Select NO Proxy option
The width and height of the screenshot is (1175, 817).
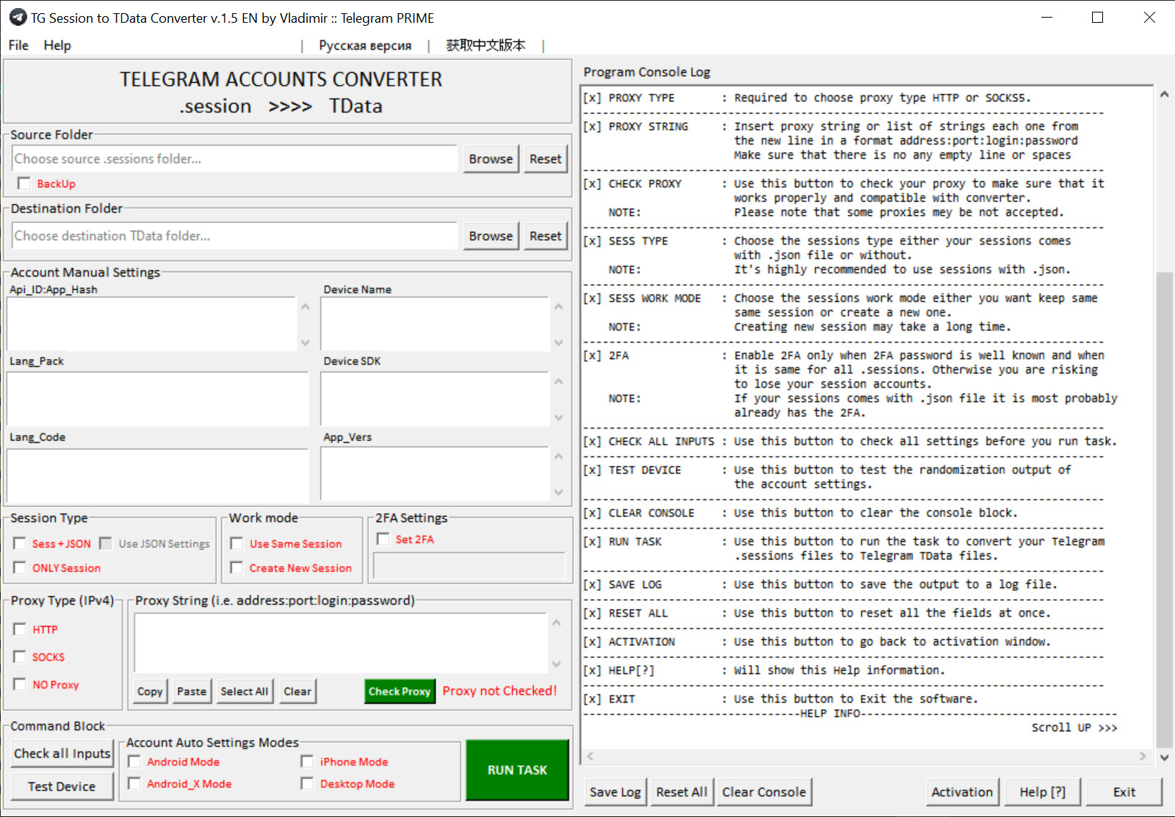[20, 684]
